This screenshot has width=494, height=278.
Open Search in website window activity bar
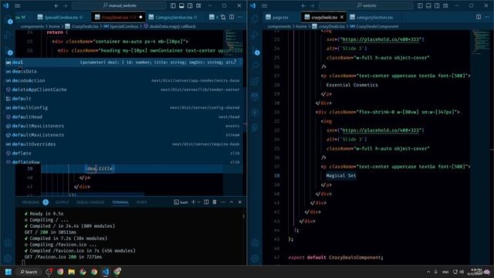coord(255,66)
